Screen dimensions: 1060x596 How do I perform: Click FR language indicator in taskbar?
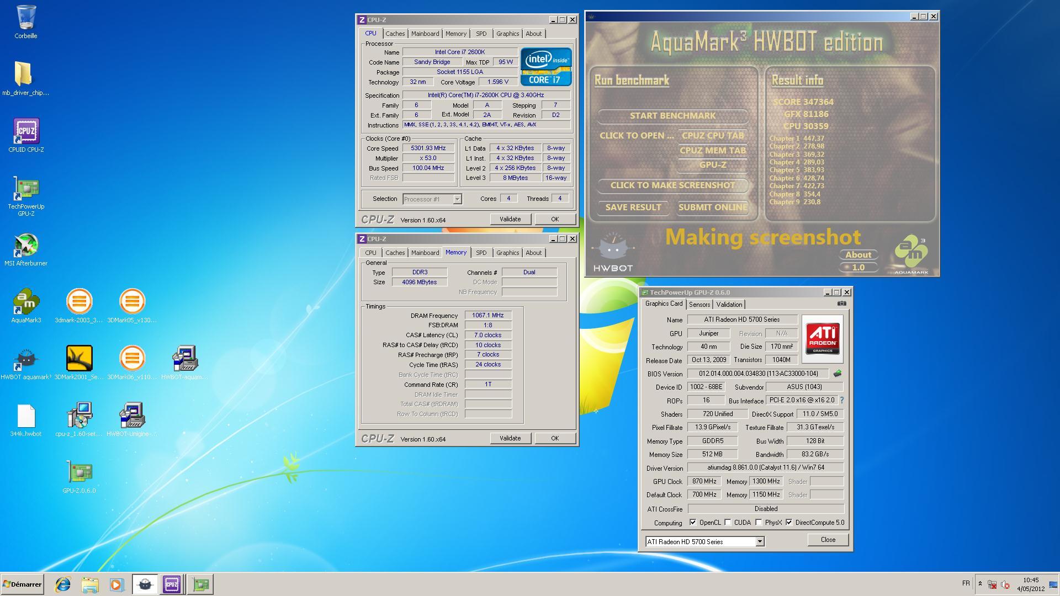point(966,583)
